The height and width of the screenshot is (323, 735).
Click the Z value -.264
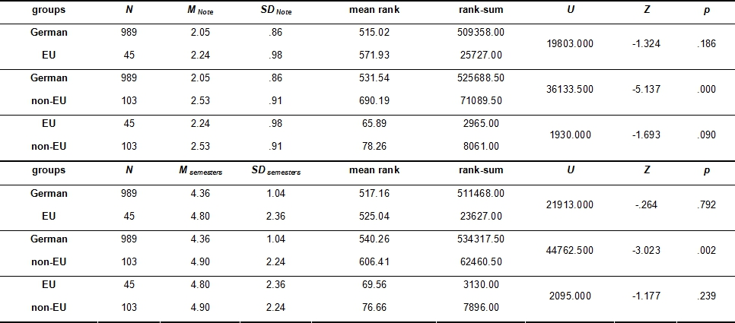pos(646,204)
